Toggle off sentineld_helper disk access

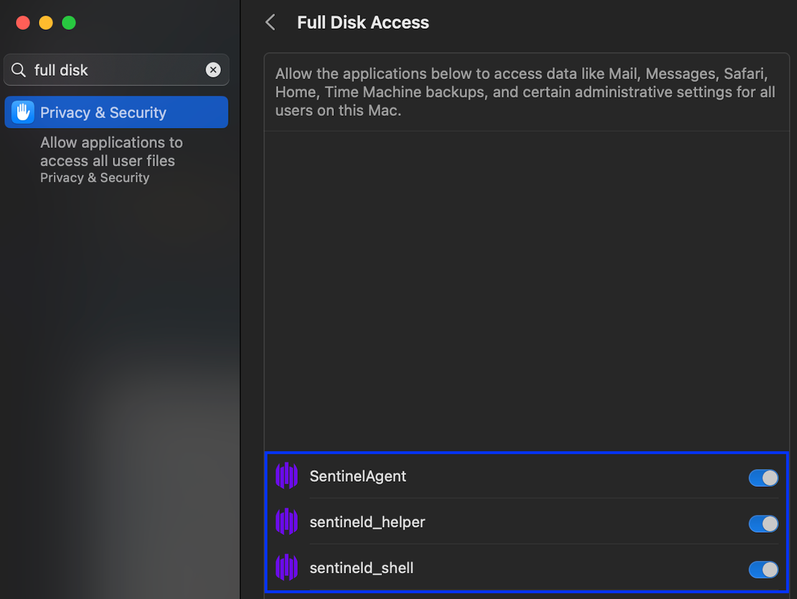point(763,524)
